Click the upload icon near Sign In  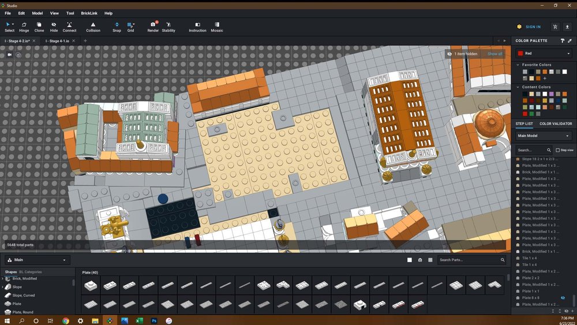point(567,27)
